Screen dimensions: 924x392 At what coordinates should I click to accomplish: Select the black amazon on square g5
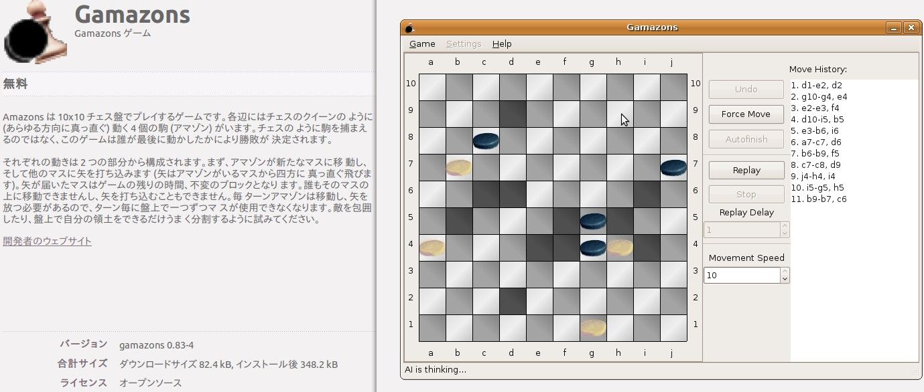tap(593, 221)
